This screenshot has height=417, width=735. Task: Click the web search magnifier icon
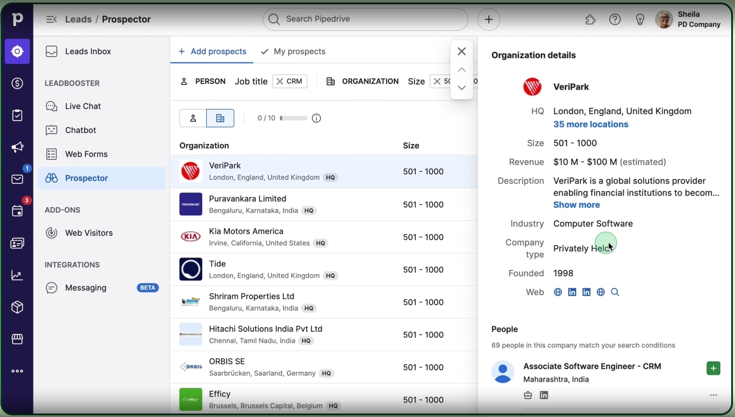(x=615, y=292)
